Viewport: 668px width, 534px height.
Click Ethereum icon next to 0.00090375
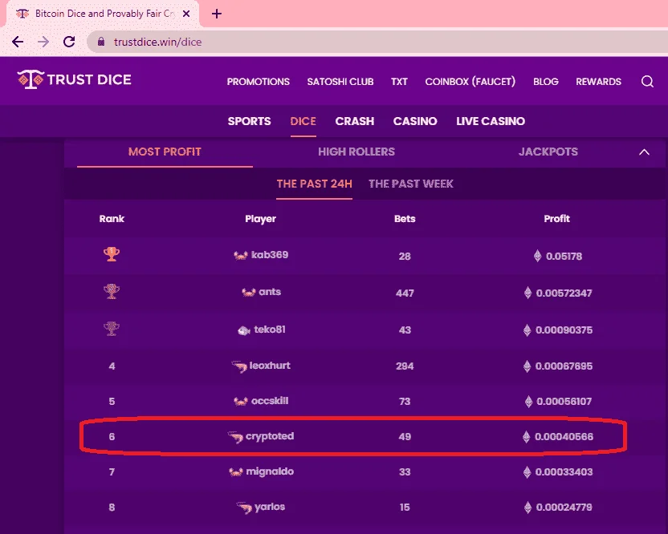click(x=527, y=330)
